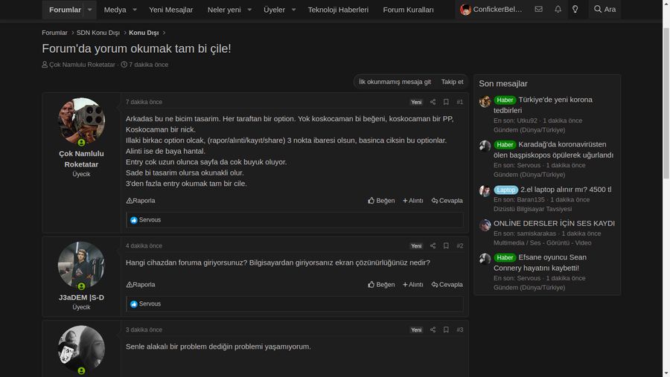
Task: Expand the Medya menu dropdown arrow
Action: [x=135, y=10]
